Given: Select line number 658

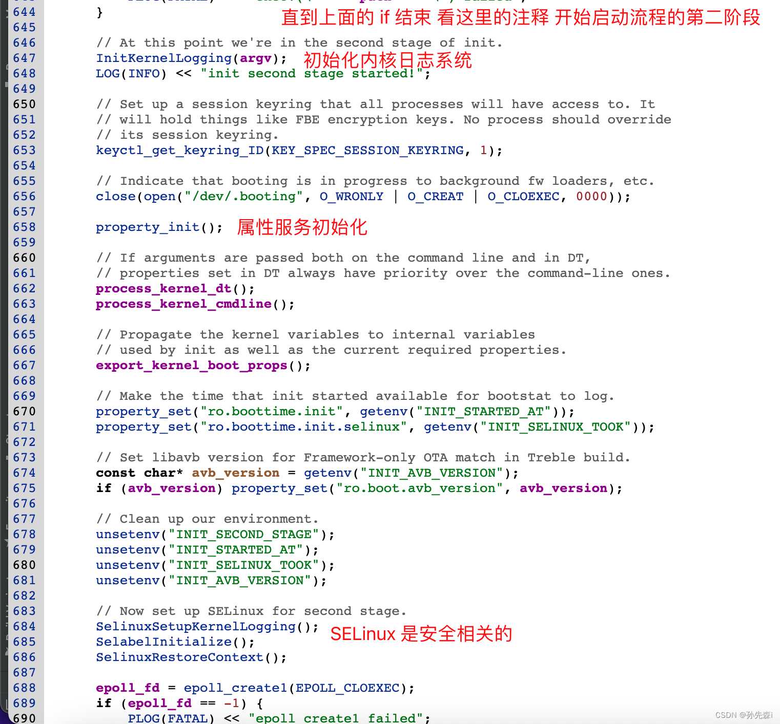Looking at the screenshot, I should pos(25,227).
